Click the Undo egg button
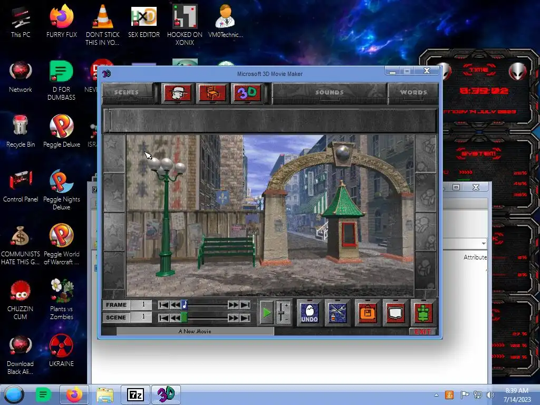Image resolution: width=540 pixels, height=405 pixels. 309,313
